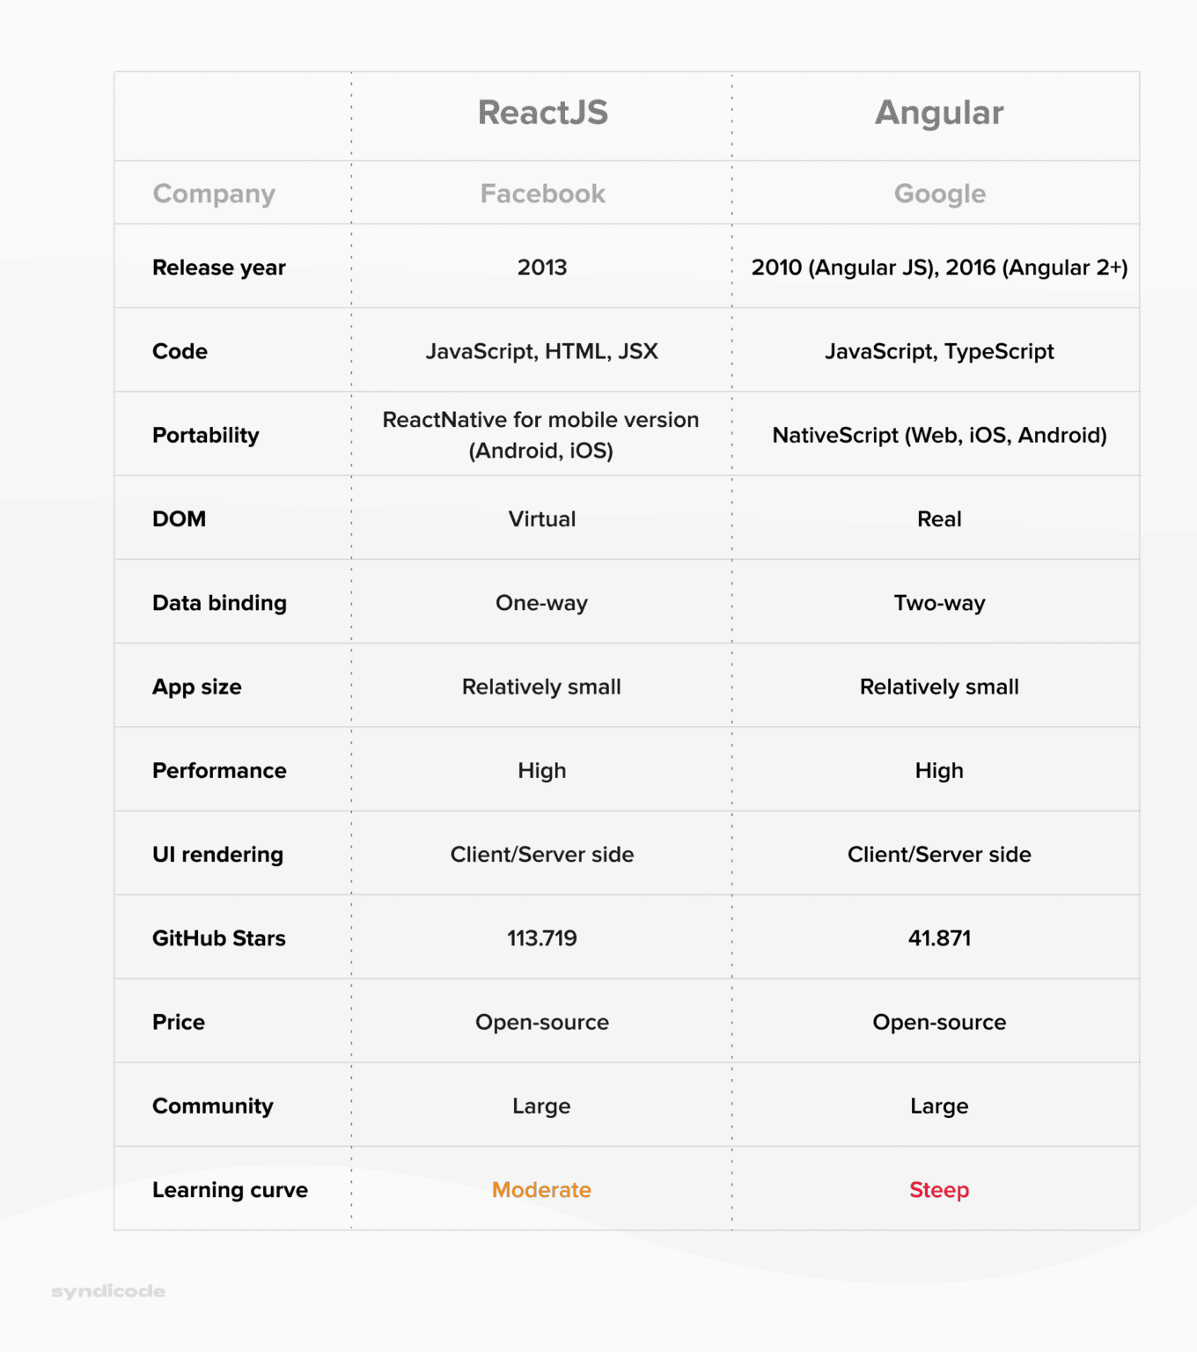Select the orange Moderate learning curve text

(541, 1190)
